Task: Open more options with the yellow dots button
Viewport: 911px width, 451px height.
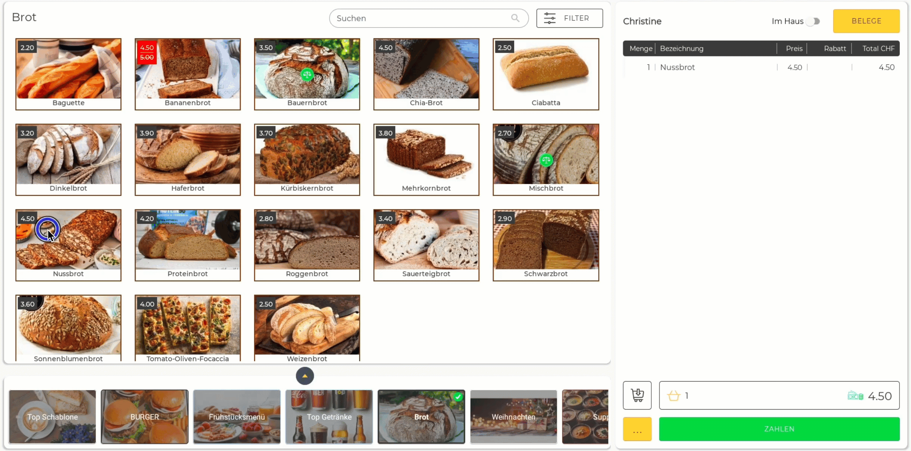Action: [637, 429]
